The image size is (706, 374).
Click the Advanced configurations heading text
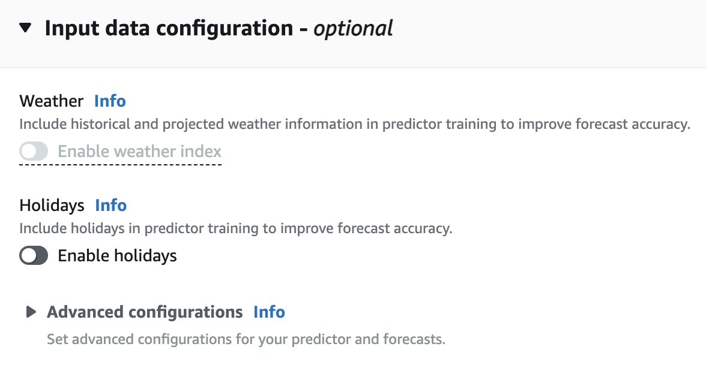tap(145, 312)
